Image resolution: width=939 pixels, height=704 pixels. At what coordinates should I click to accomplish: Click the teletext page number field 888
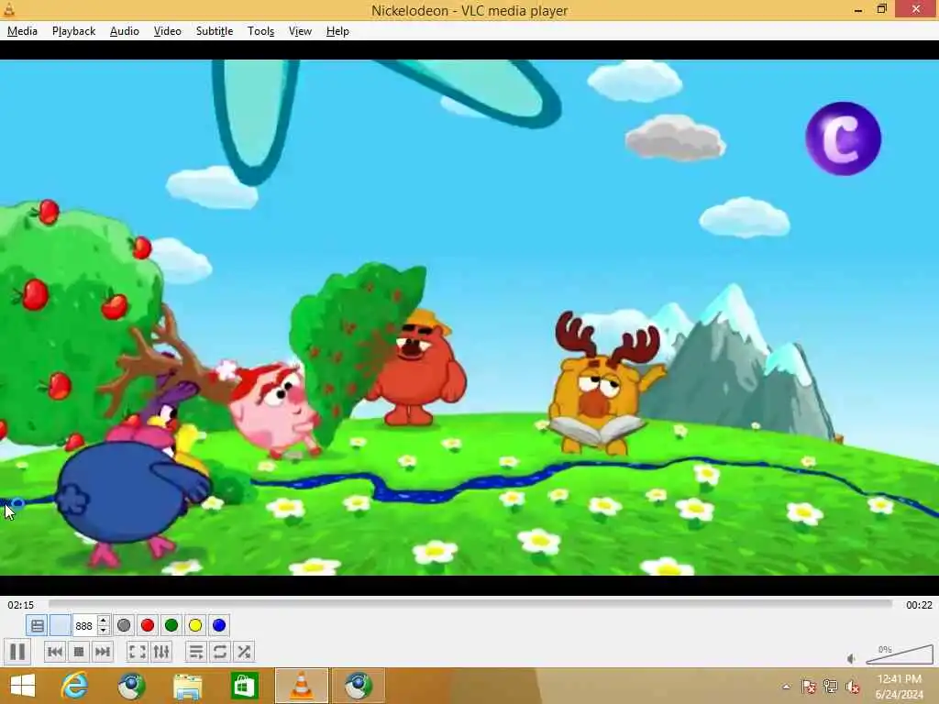tap(83, 625)
